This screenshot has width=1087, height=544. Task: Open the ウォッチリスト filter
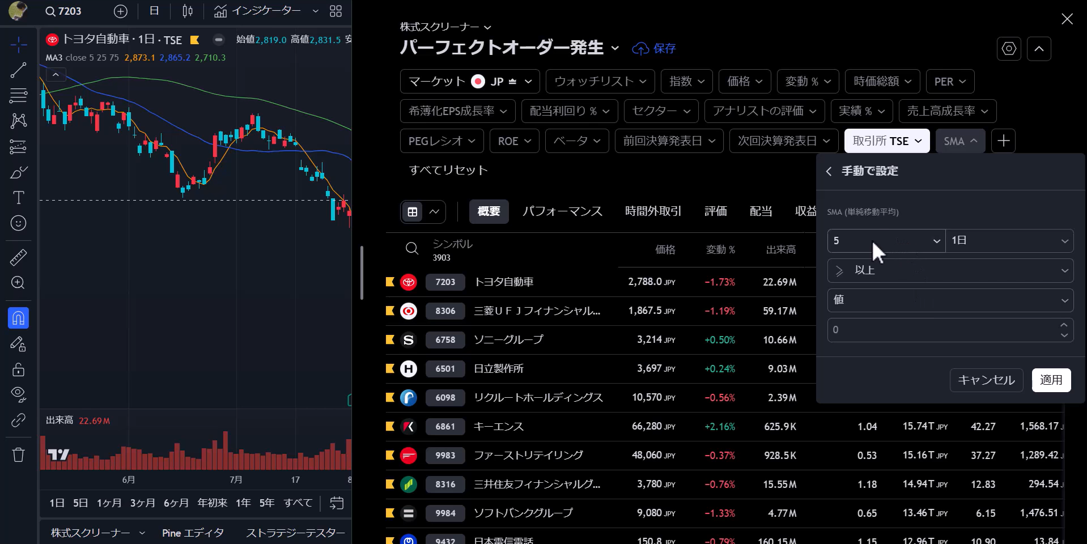[600, 82]
